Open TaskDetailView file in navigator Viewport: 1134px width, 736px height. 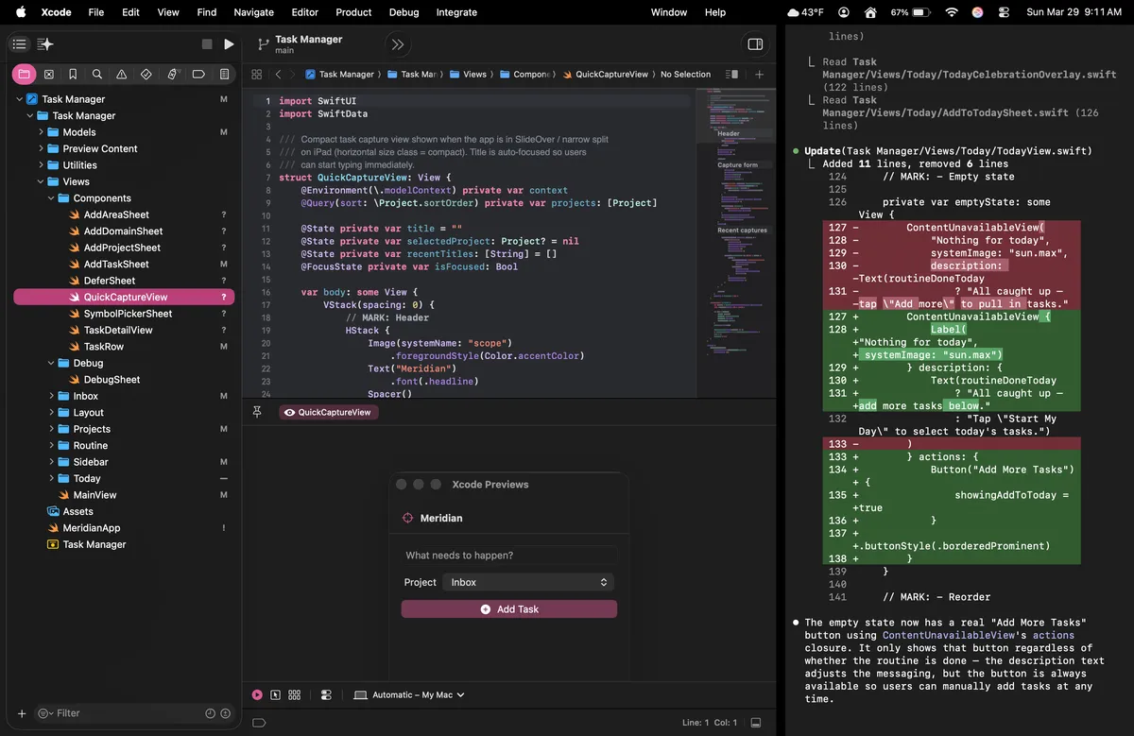click(x=118, y=330)
